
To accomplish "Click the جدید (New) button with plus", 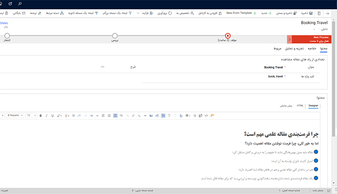I will coord(266,13).
